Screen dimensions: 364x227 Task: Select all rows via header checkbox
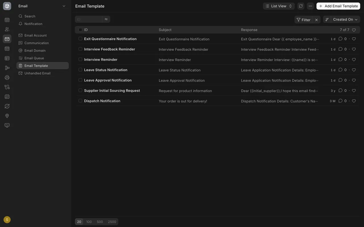[80, 30]
